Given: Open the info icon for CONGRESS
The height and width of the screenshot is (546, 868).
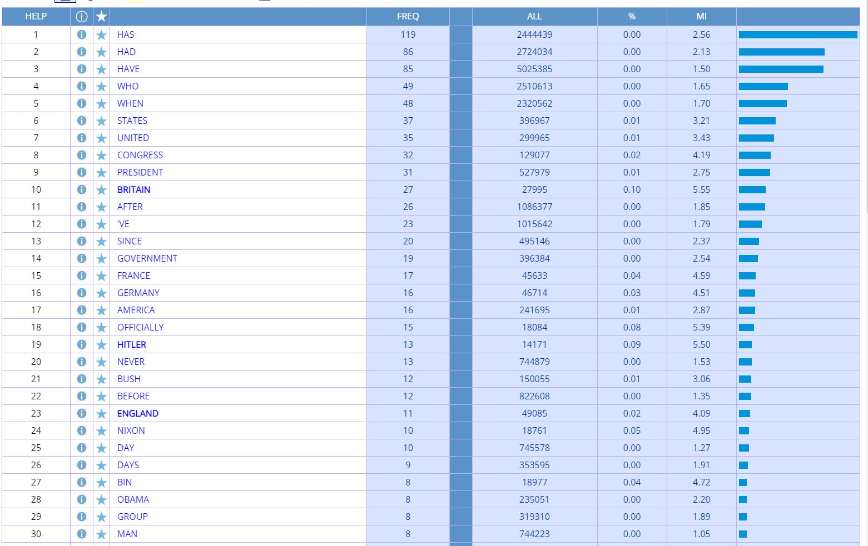Looking at the screenshot, I should click(82, 155).
